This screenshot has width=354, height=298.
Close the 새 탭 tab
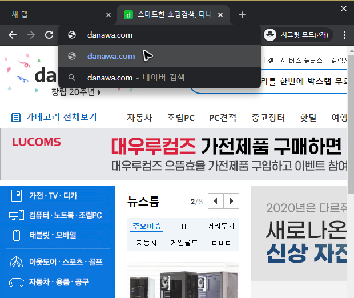click(108, 15)
